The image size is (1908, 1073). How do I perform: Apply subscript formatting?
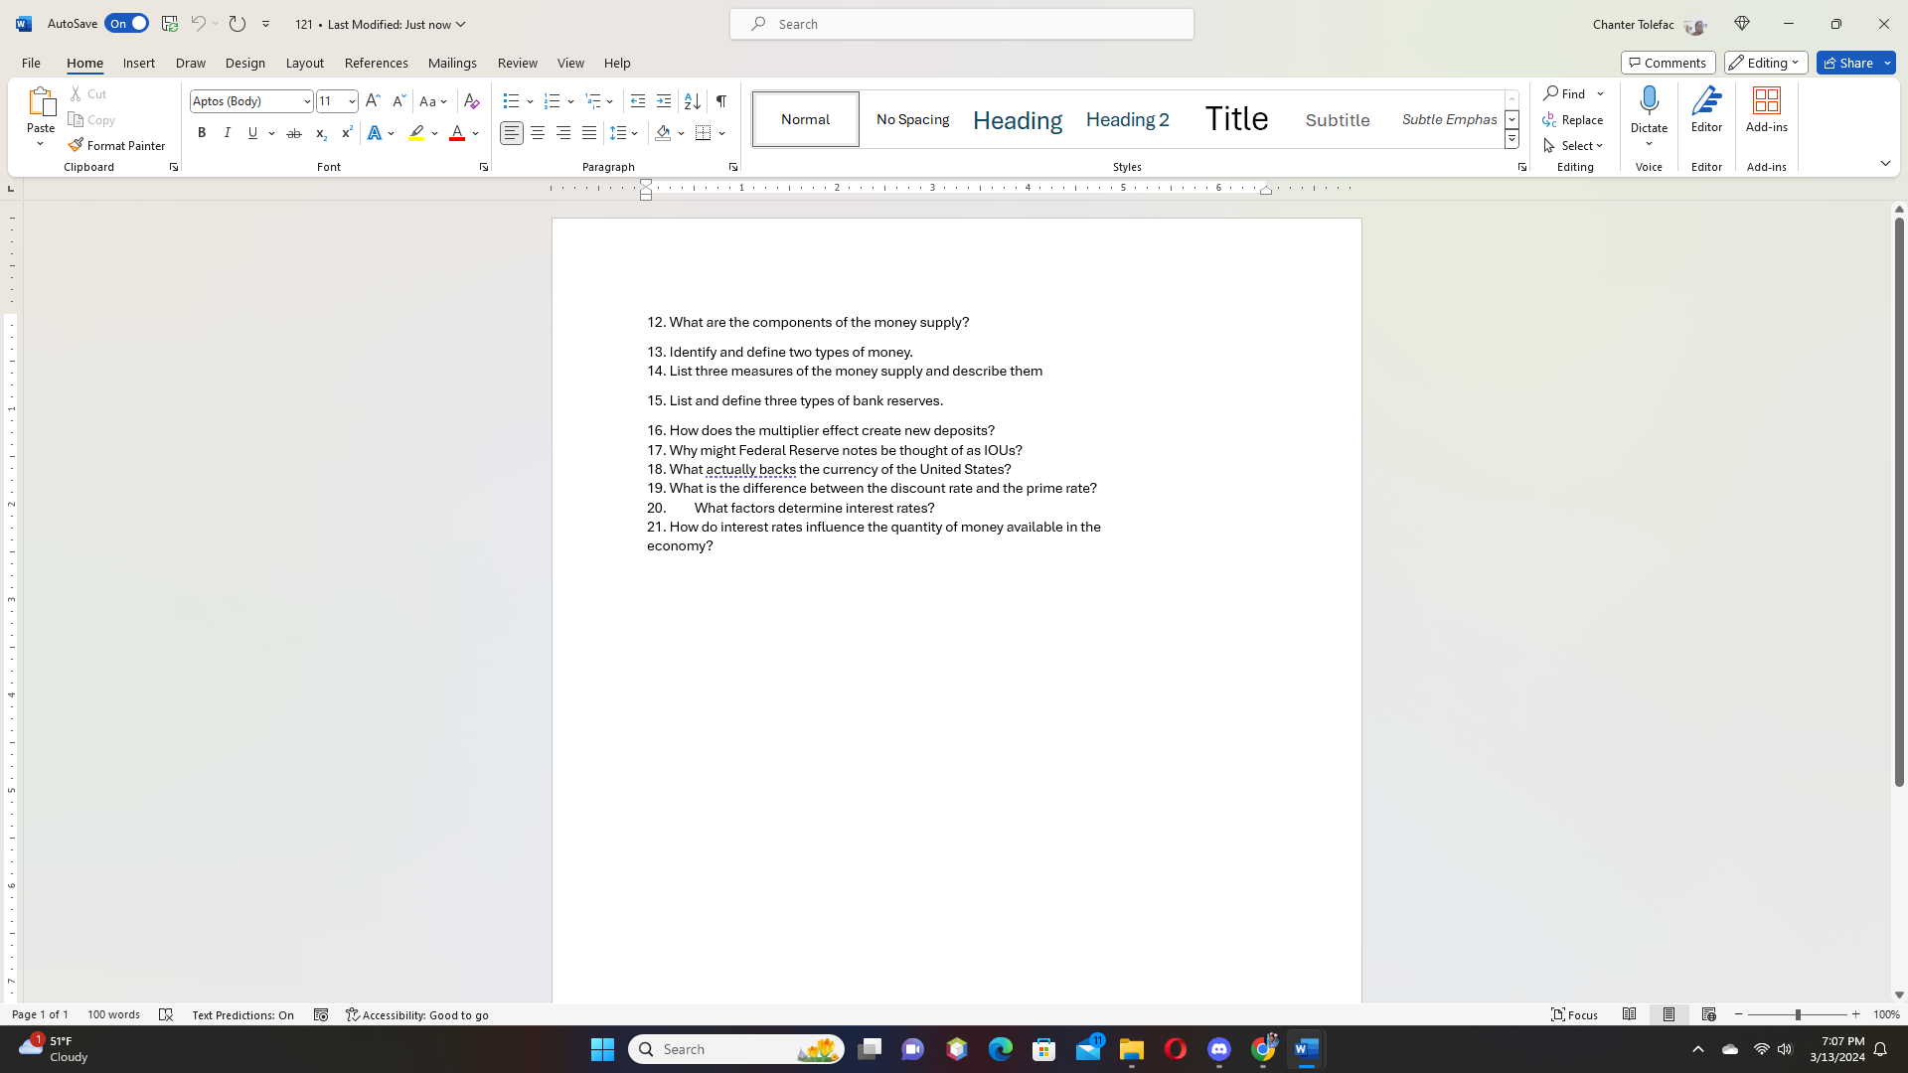click(320, 132)
